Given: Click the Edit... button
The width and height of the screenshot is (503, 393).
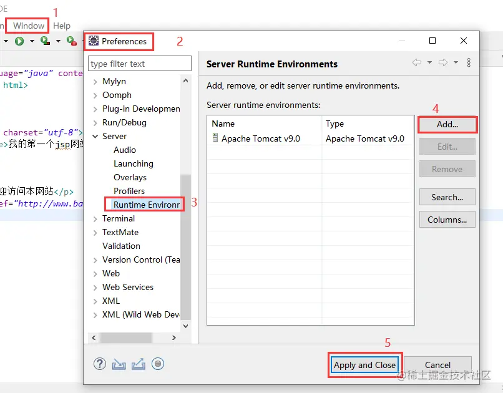Looking at the screenshot, I should tap(447, 147).
